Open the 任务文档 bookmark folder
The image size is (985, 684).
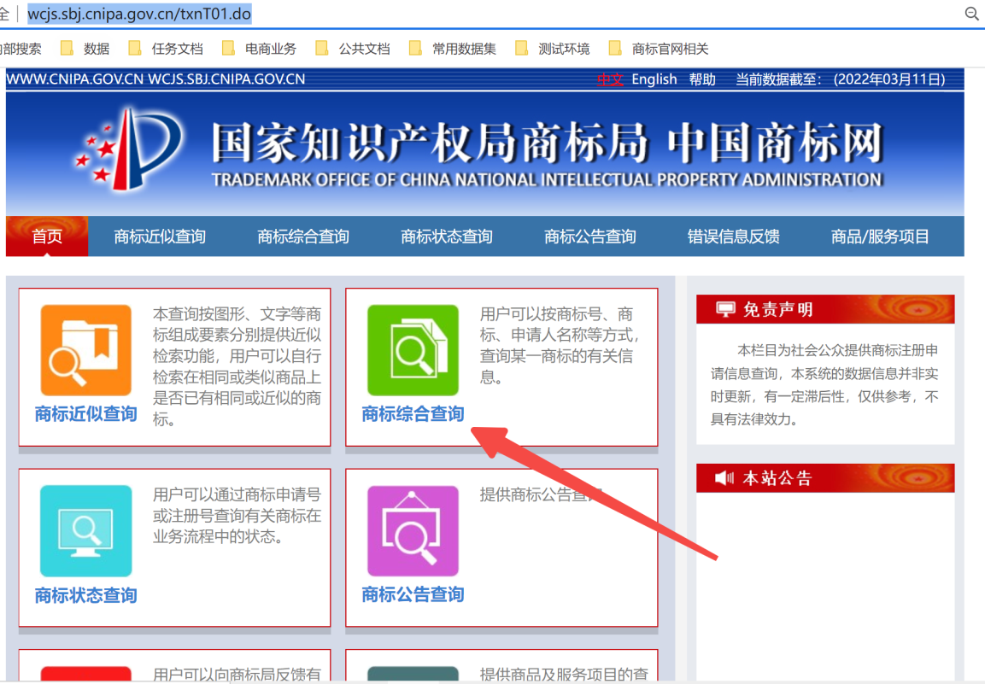click(166, 49)
